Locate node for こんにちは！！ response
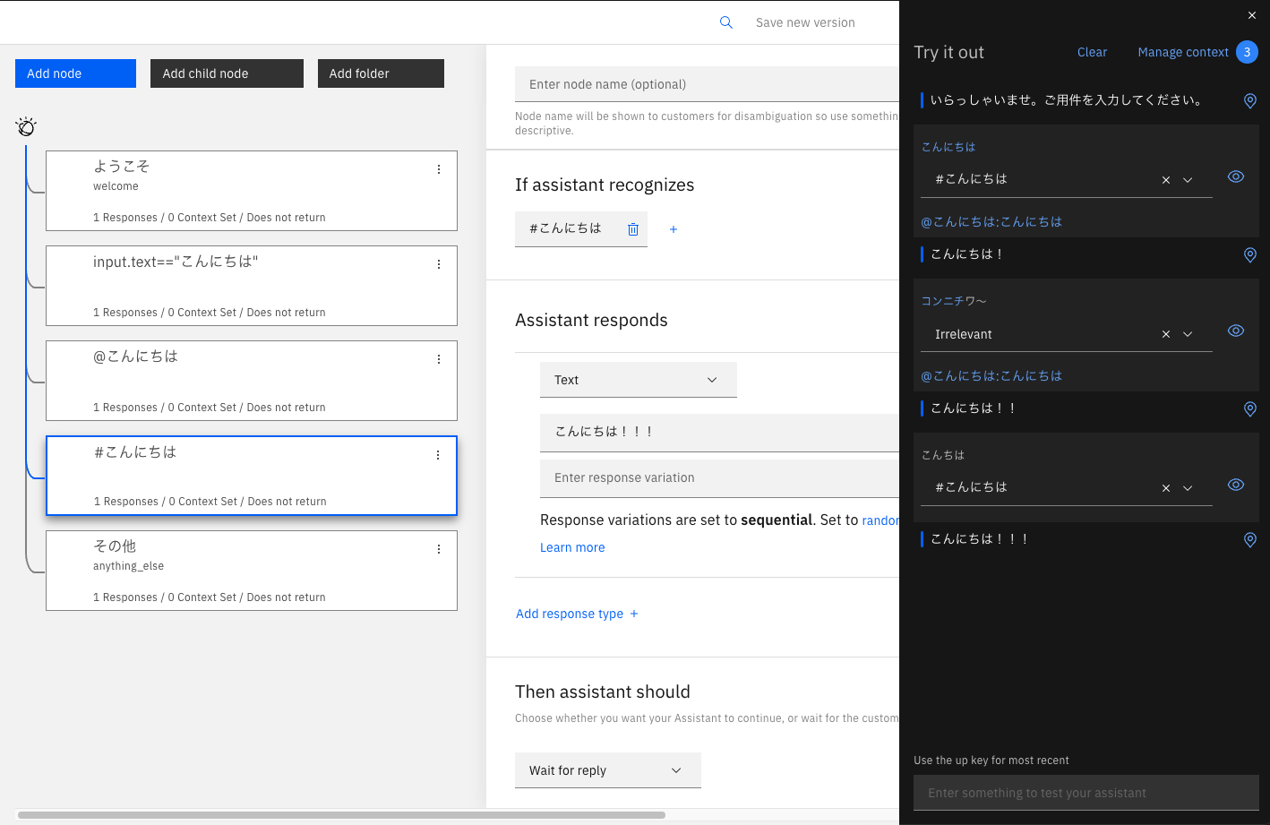Viewport: 1270px width, 825px height. point(1250,409)
